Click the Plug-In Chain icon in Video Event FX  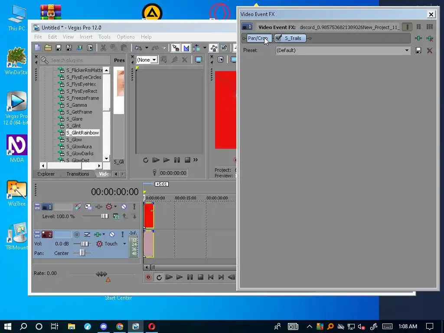418,38
